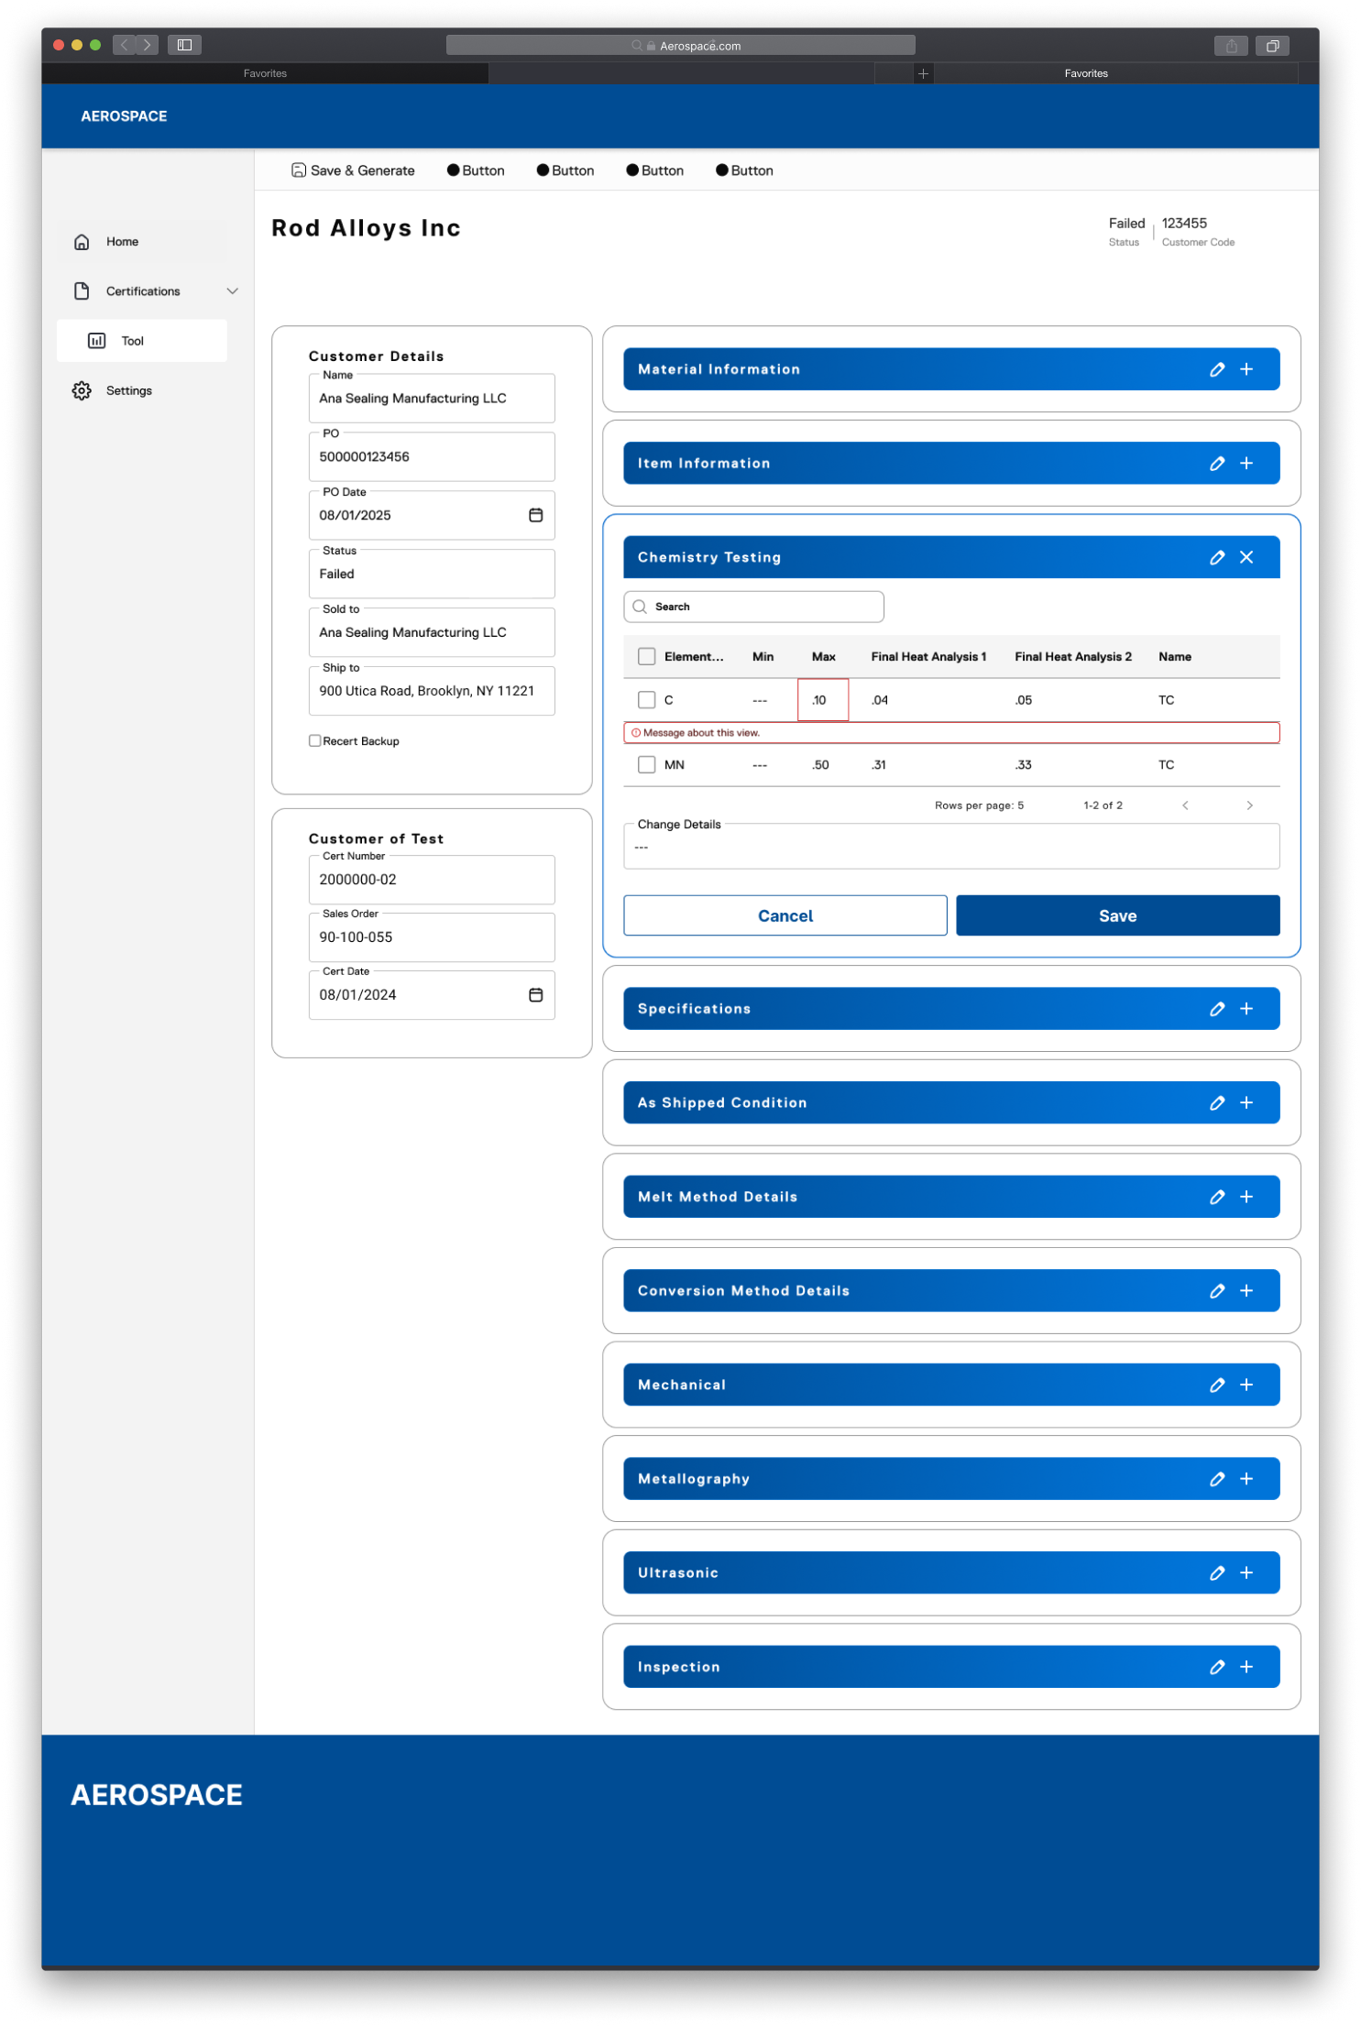Expand the Mechanical section plus icon
The image size is (1361, 2026).
tap(1246, 1385)
